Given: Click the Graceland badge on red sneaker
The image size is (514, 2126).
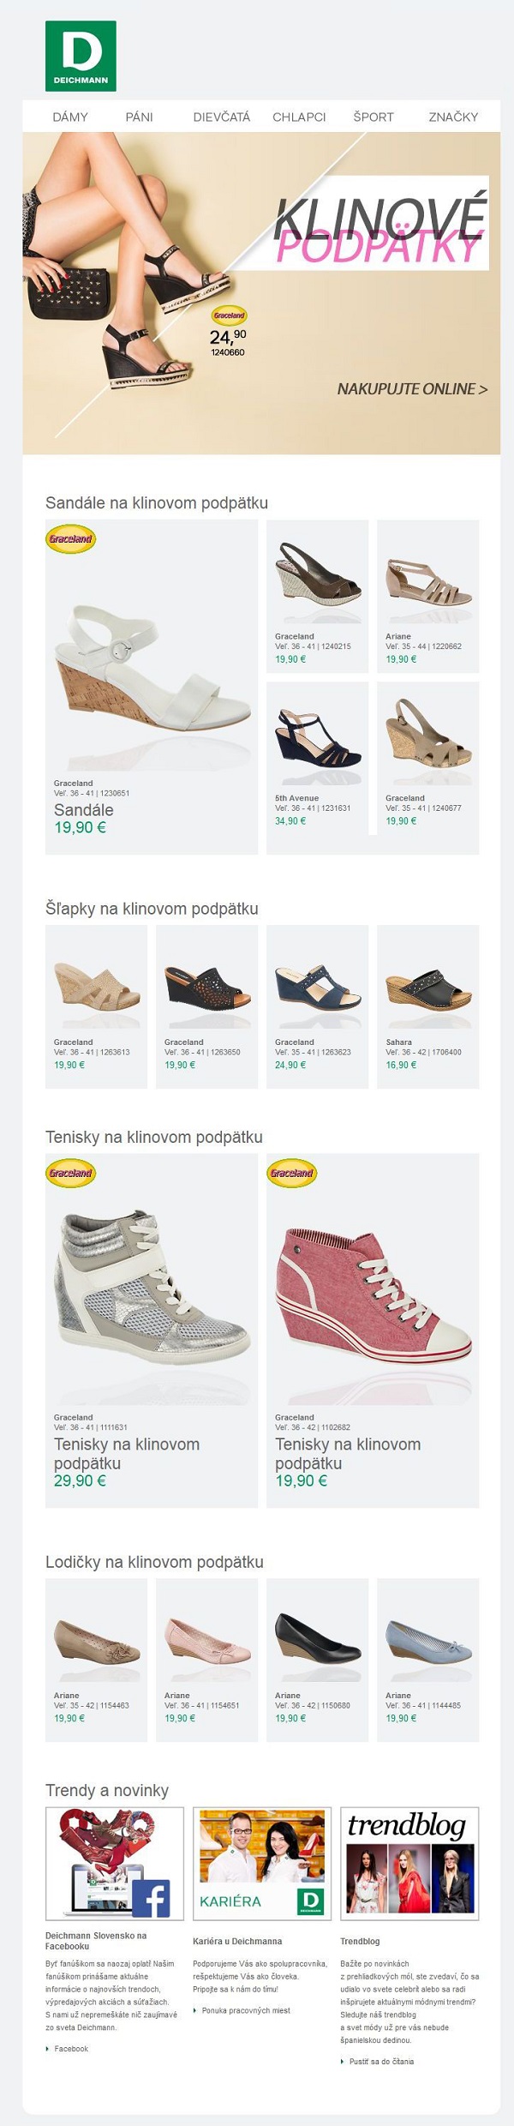Looking at the screenshot, I should pyautogui.click(x=291, y=1173).
